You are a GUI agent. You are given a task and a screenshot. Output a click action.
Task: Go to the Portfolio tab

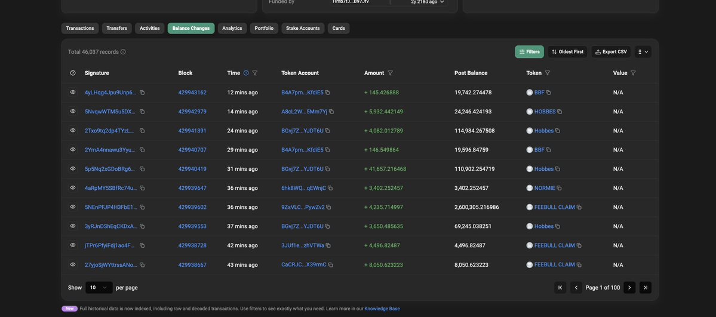click(x=264, y=28)
